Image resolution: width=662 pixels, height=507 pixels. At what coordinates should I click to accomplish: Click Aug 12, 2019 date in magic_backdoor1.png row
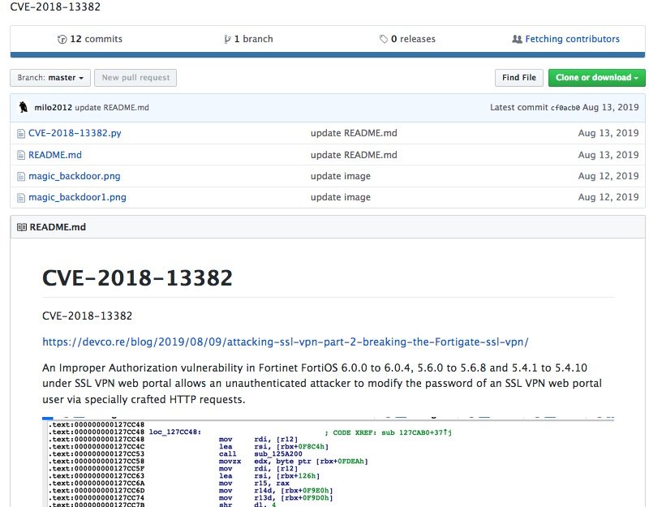tap(608, 197)
